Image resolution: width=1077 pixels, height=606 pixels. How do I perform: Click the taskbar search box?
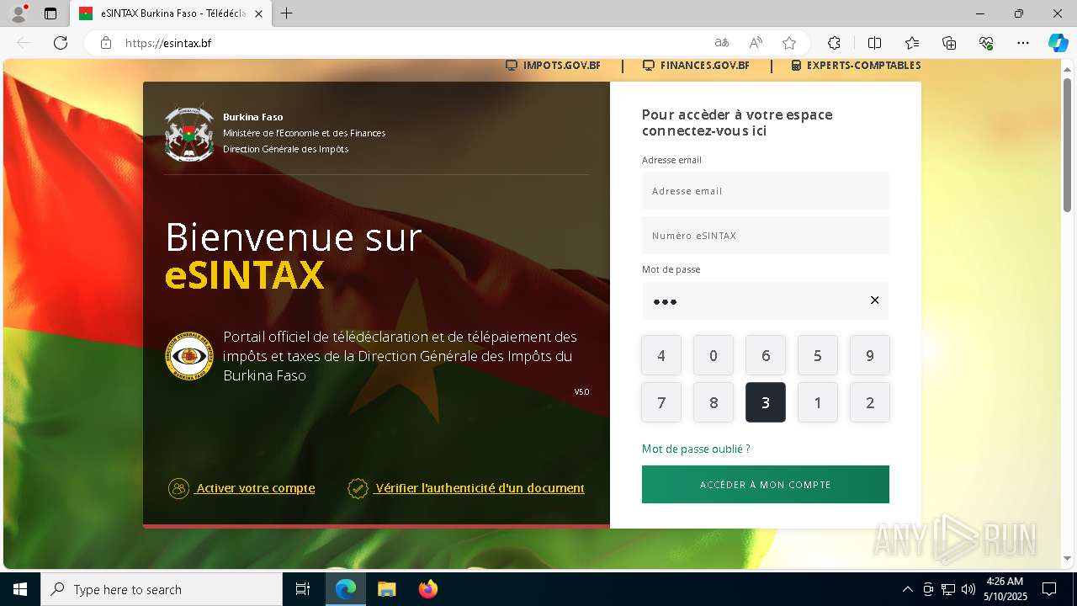(x=162, y=589)
